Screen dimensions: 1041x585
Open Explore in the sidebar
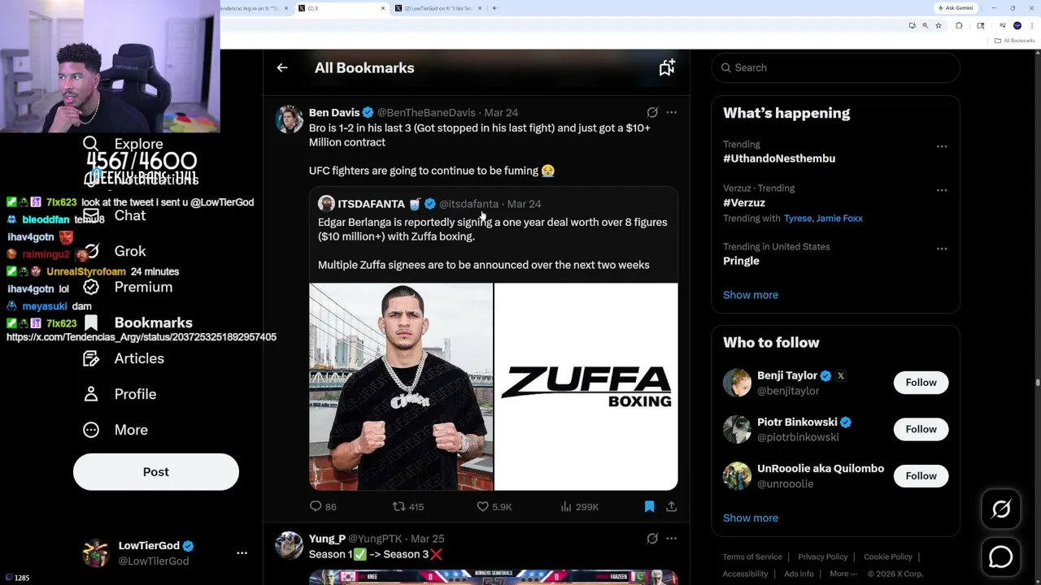pos(123,144)
